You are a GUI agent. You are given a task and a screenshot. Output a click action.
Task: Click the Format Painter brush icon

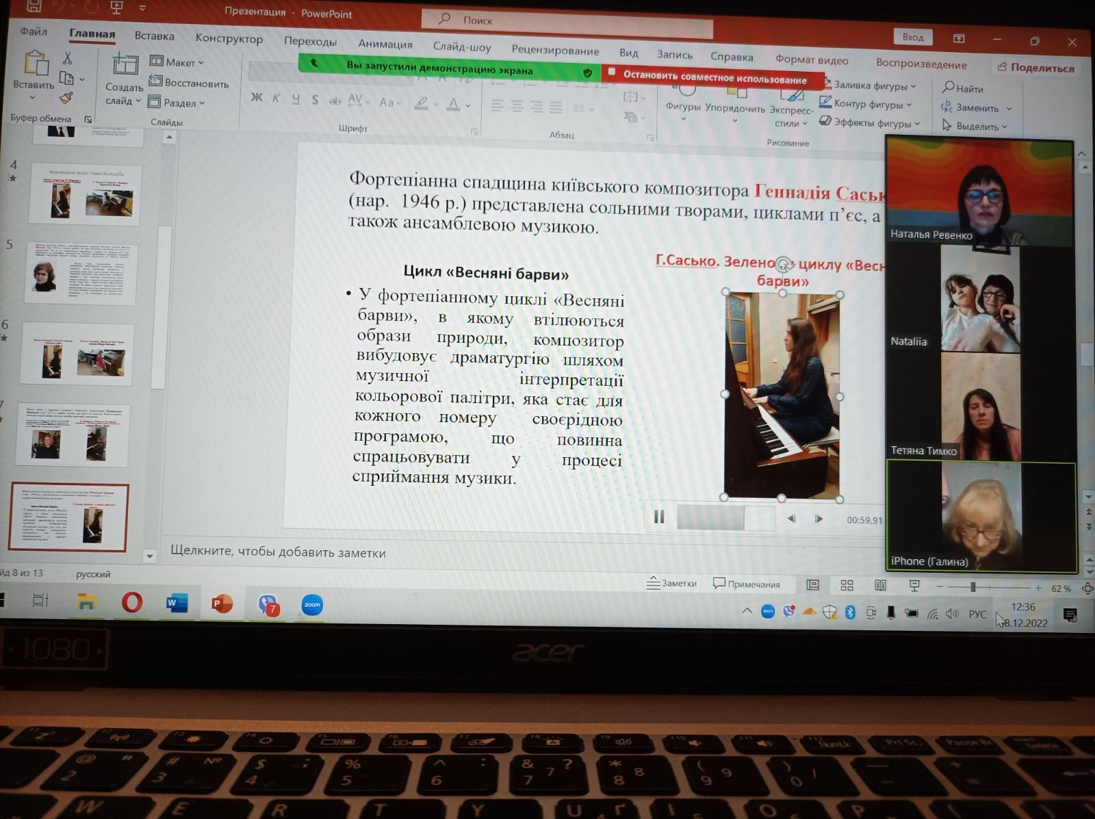tap(66, 99)
